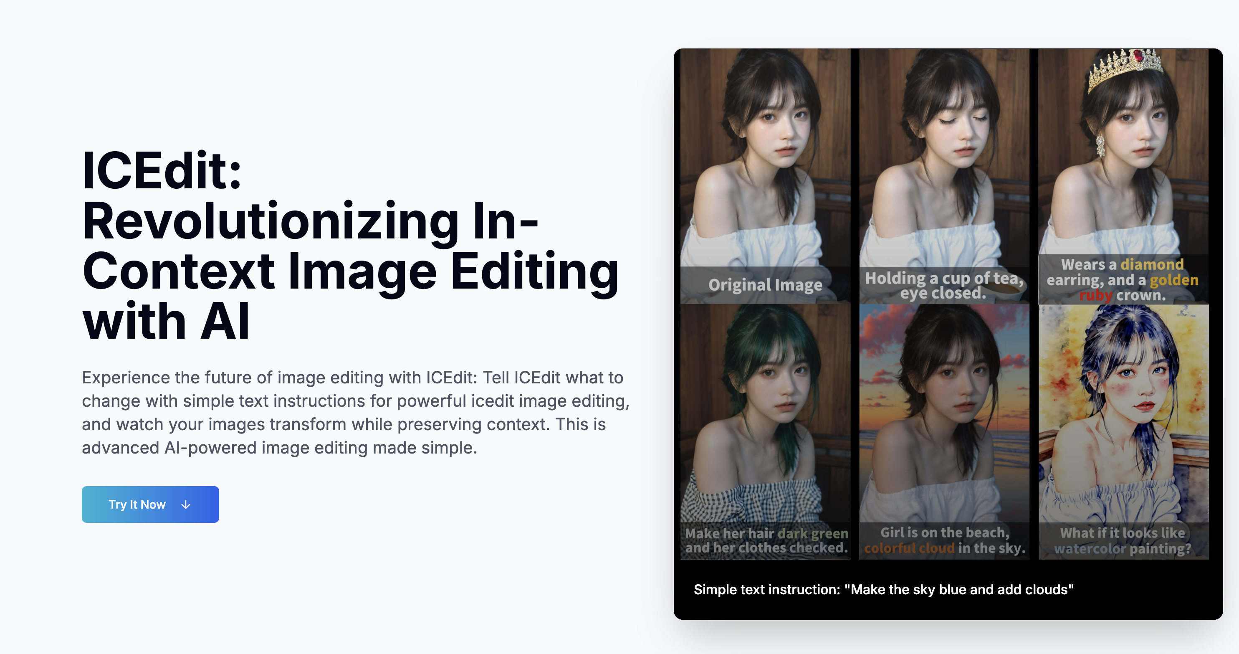Screen dimensions: 1239x654
Task: Open the eyes-closed tea example image
Action: pos(944,159)
